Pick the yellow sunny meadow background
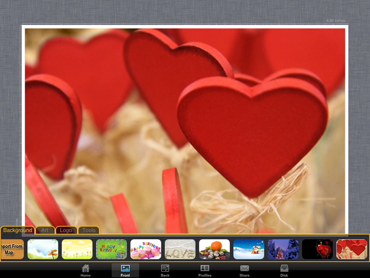Screen dimensions: 370x278 click(x=77, y=249)
